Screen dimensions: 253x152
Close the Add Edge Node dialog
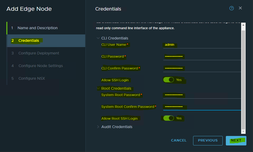[x=240, y=8]
